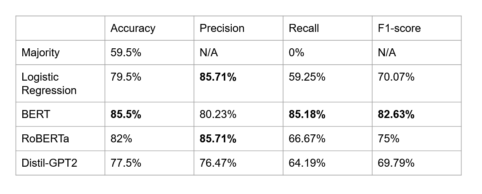Select the Distil-GPT2 row label cell
Viewport: 482px width, 194px height.
[49, 163]
